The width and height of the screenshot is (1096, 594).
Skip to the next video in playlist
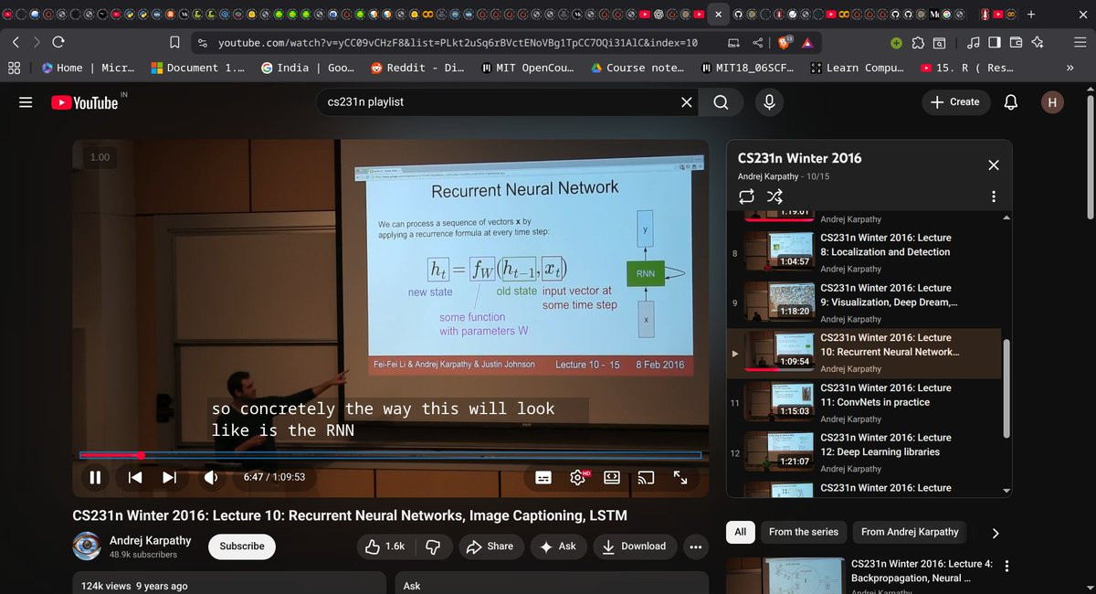tap(169, 477)
